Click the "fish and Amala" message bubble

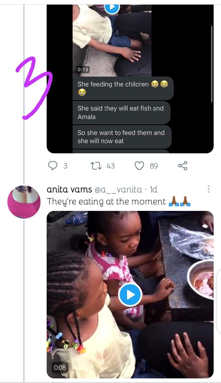[x=121, y=112]
